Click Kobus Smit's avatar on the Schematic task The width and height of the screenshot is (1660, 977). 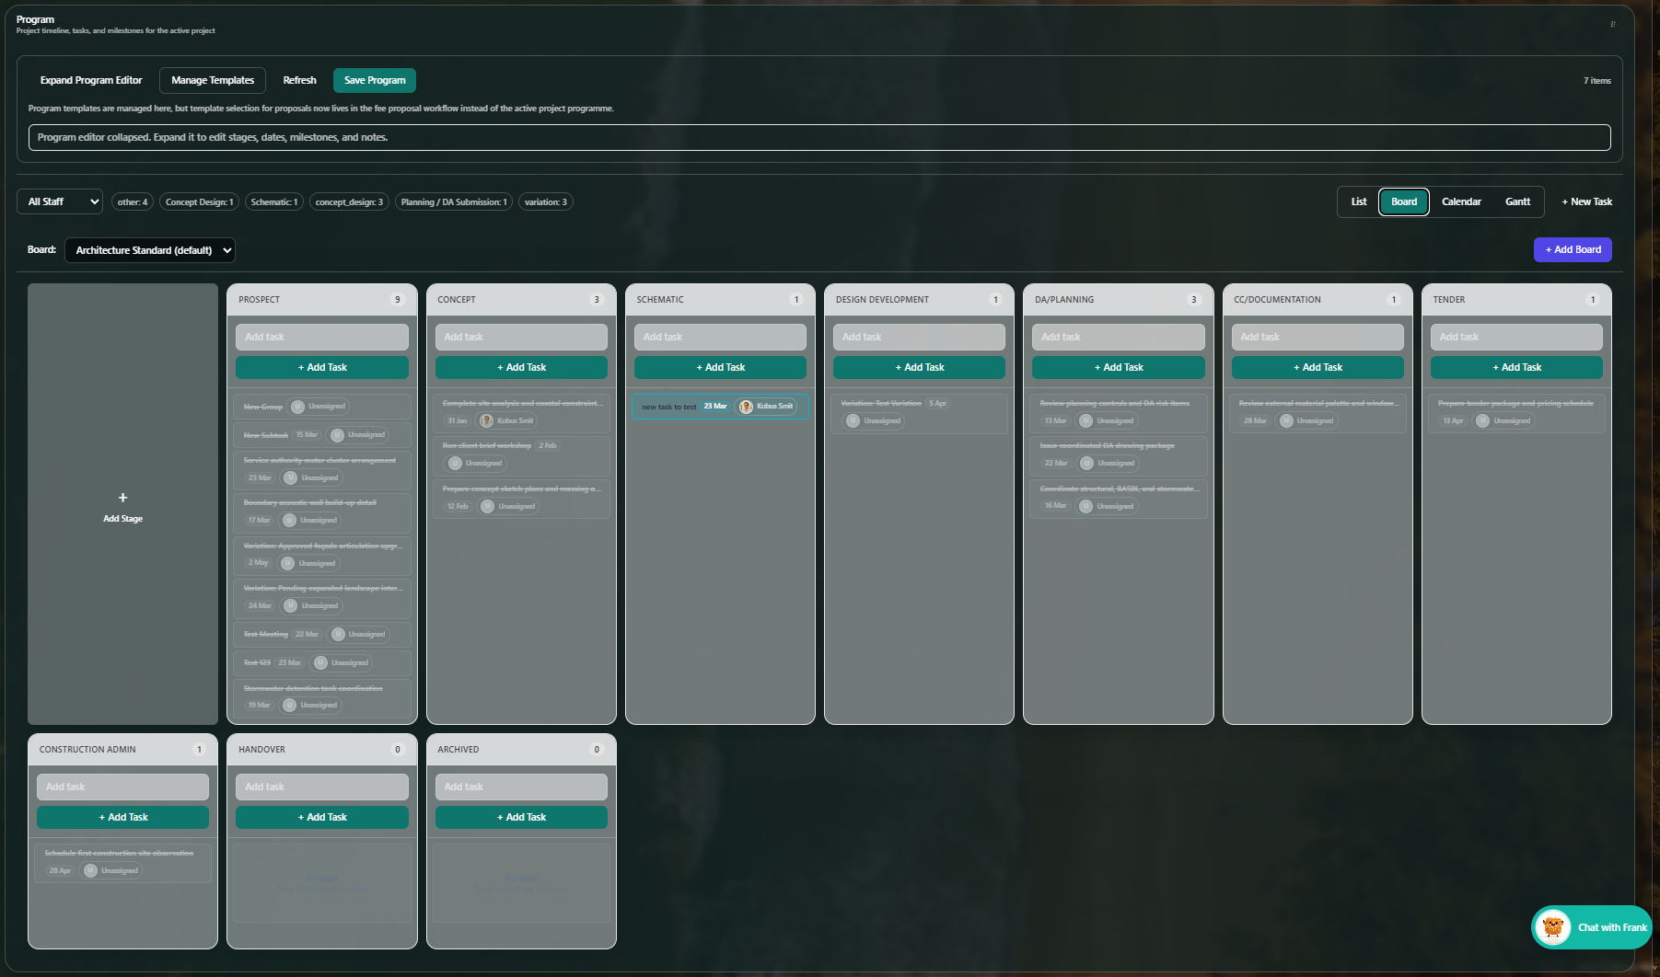[x=747, y=406]
